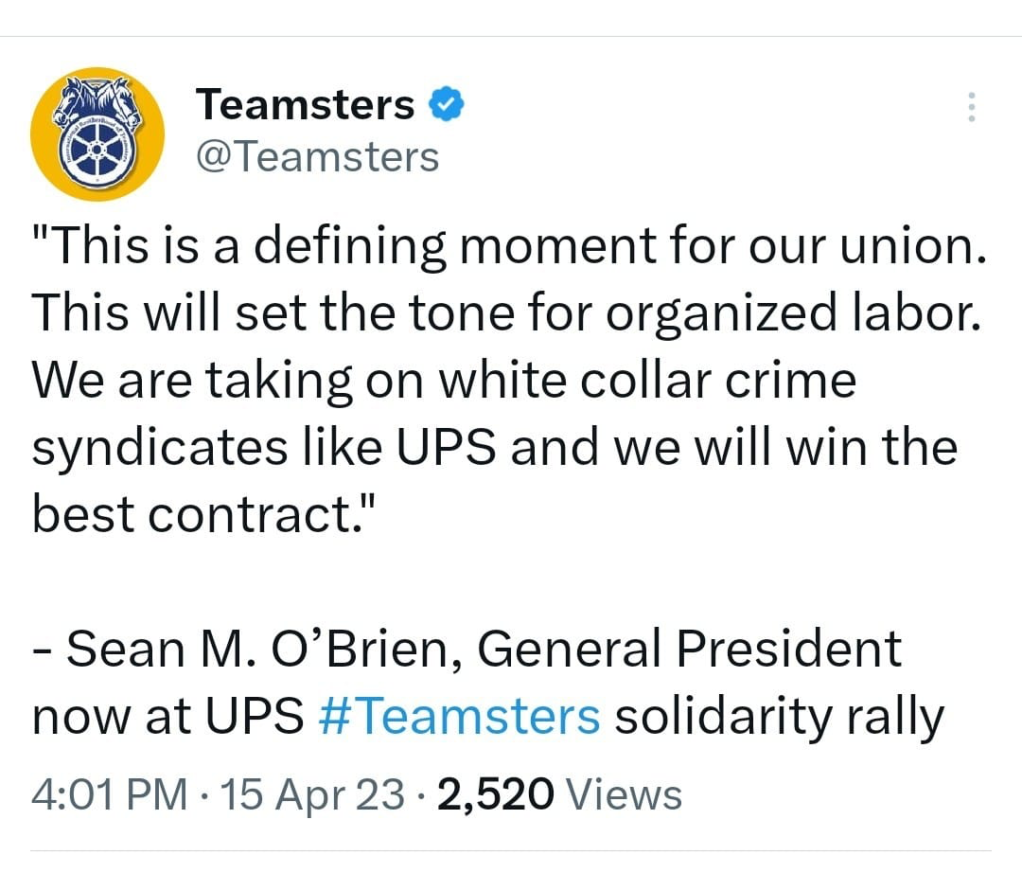This screenshot has width=1022, height=873.
Task: Click the Views label
Action: [624, 794]
